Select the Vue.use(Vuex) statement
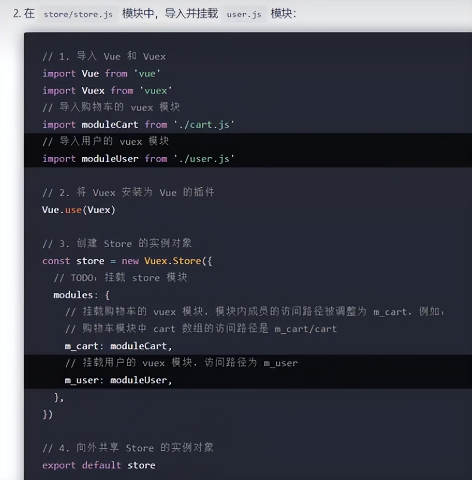Image resolution: width=472 pixels, height=480 pixels. (x=77, y=210)
